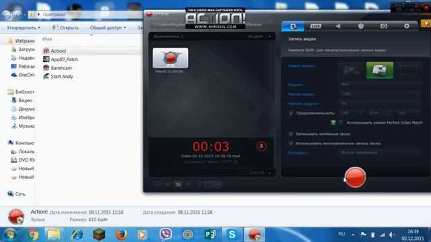431x242 pixels.
Task: Select region recording mode icon
Action: [x=408, y=71]
